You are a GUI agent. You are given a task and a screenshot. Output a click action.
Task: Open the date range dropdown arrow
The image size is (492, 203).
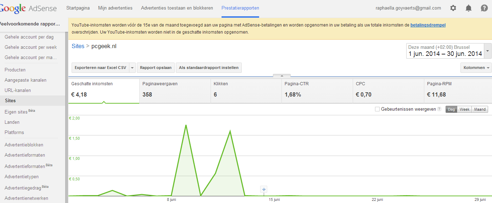(488, 51)
